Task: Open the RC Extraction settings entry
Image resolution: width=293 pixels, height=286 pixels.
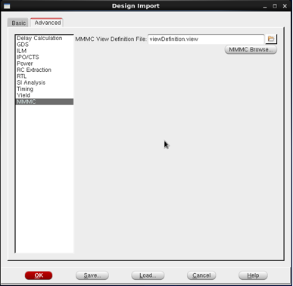Action: (45, 70)
